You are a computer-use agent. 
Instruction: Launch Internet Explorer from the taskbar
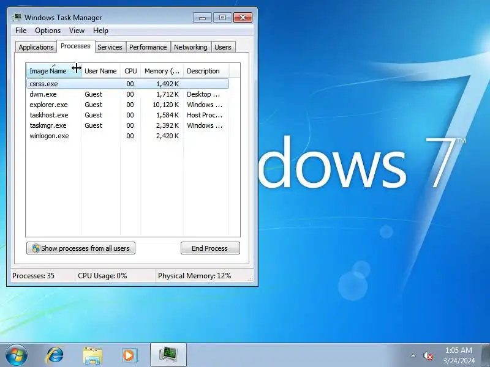point(55,355)
